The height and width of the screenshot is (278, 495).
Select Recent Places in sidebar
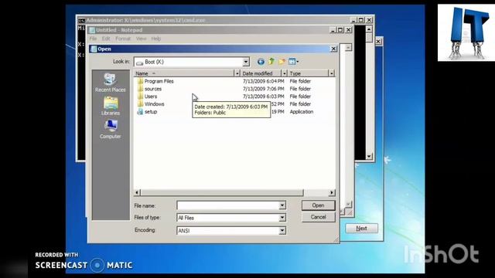[110, 83]
